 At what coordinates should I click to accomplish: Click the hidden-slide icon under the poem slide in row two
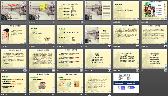coord(109,46)
